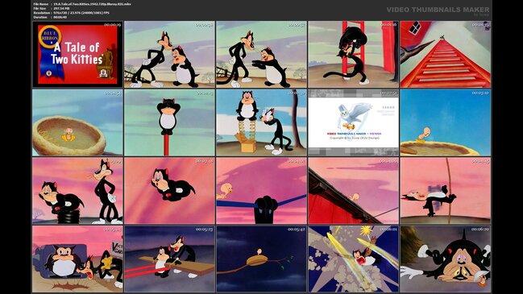Click the last thumbnail of the squashed cat face
The width and height of the screenshot is (523, 294).
coord(446,259)
